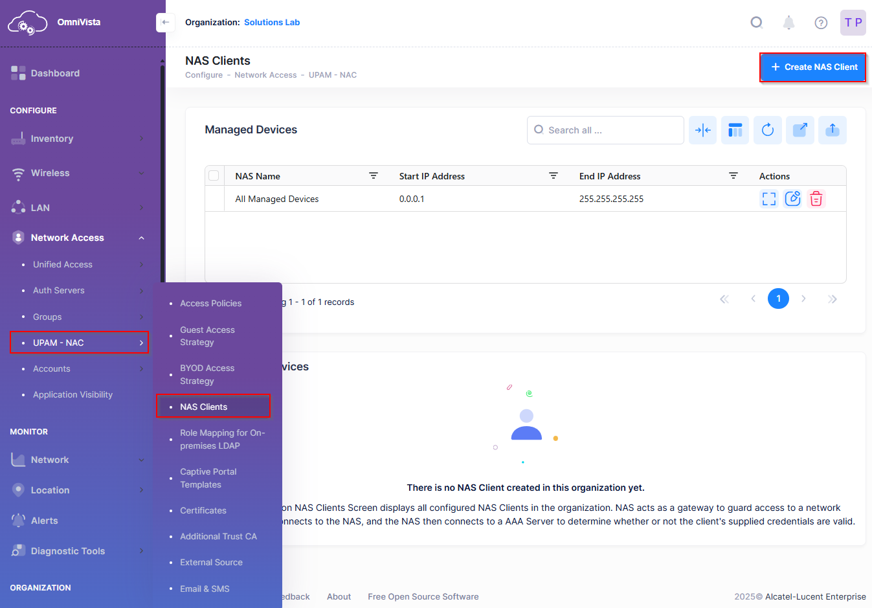Select Access Policies from the submenu
The width and height of the screenshot is (872, 608).
coord(210,303)
